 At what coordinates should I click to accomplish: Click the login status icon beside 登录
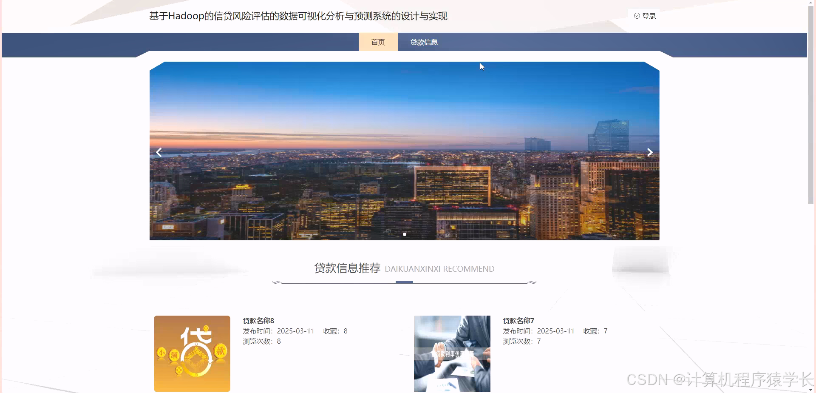click(637, 16)
